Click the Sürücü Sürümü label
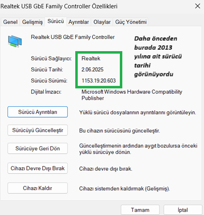This screenshot has width=204, height=215. click(x=49, y=80)
